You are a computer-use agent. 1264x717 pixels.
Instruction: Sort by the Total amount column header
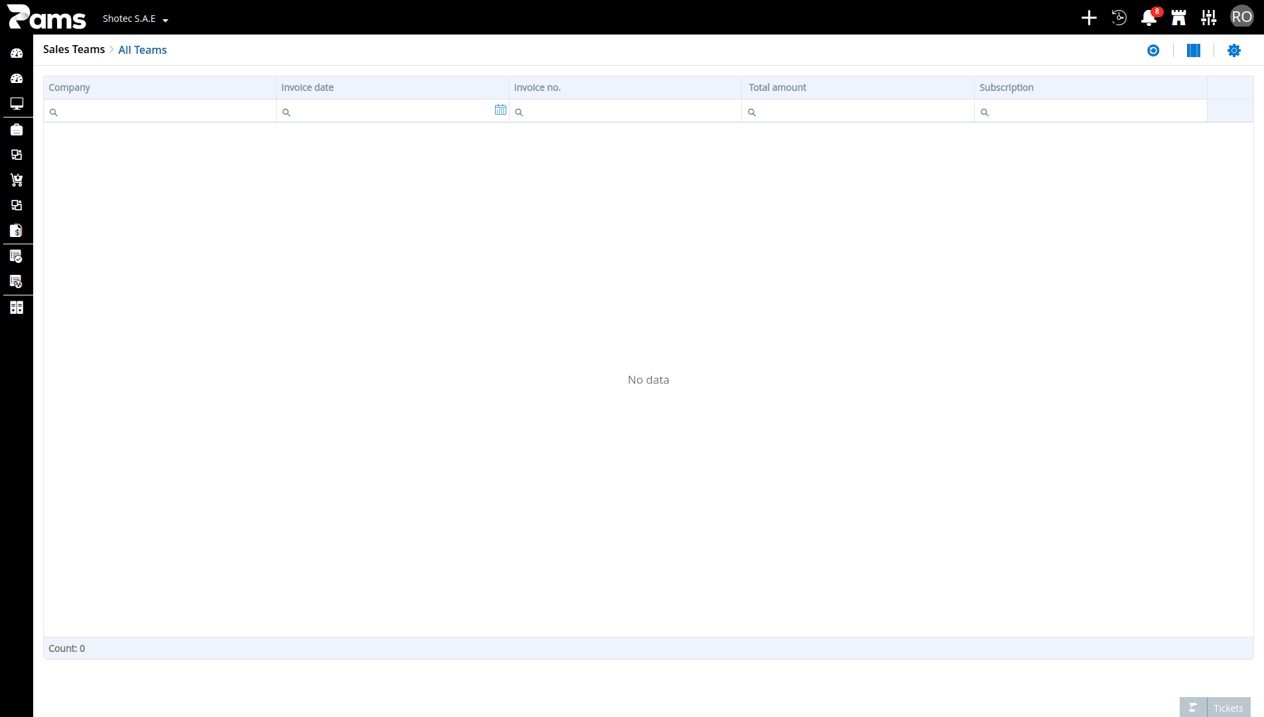858,88
